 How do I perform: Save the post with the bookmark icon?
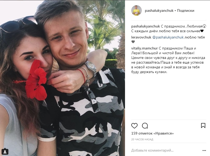(203, 126)
